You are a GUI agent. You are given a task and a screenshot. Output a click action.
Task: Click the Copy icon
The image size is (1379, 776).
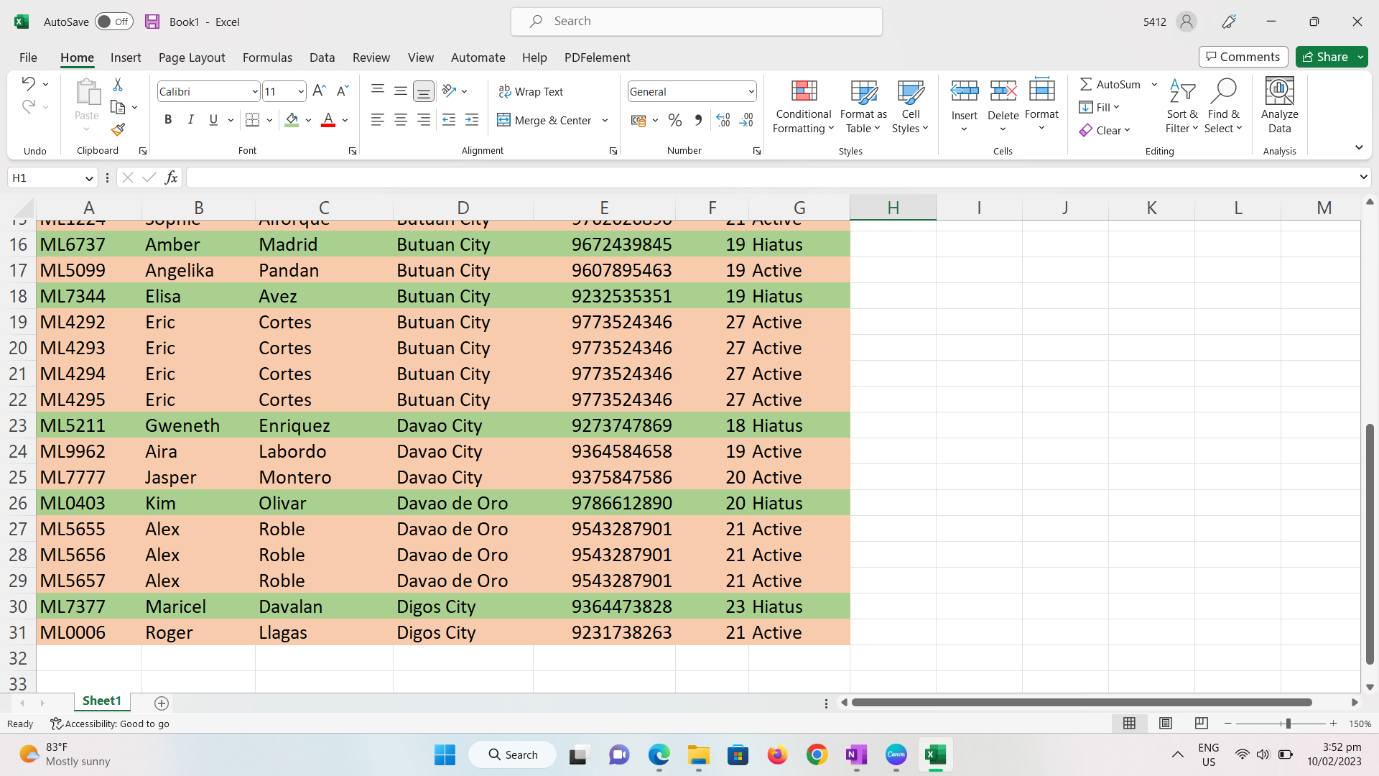click(118, 107)
